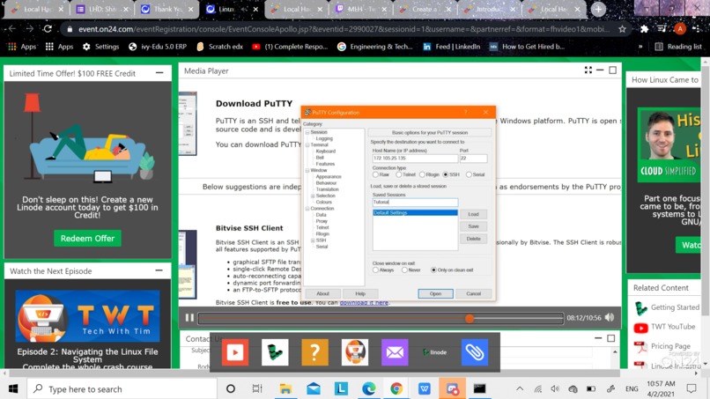Viewport: 710px width, 399px height.
Task: Reload the browser page
Action: pos(48,29)
